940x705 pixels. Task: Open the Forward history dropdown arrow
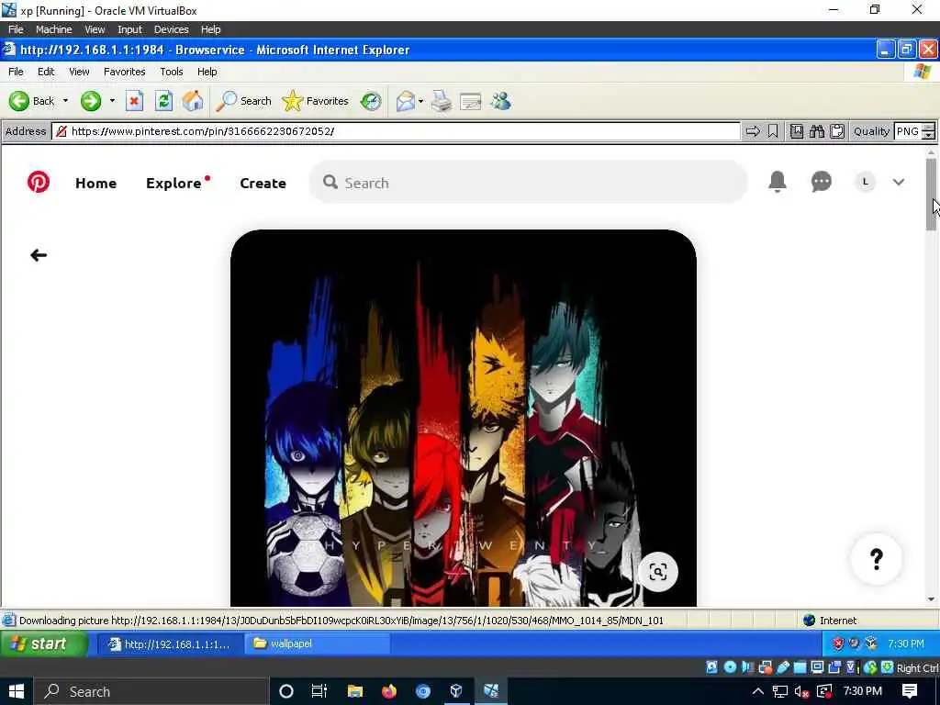pos(112,101)
